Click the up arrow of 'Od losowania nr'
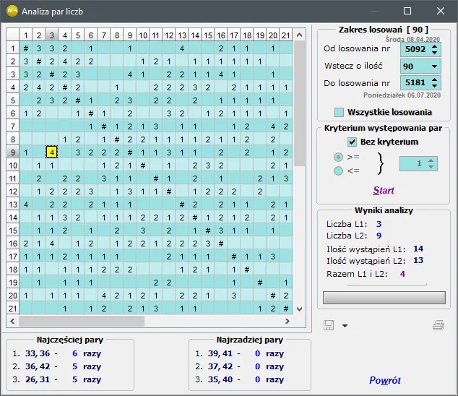 [x=434, y=46]
